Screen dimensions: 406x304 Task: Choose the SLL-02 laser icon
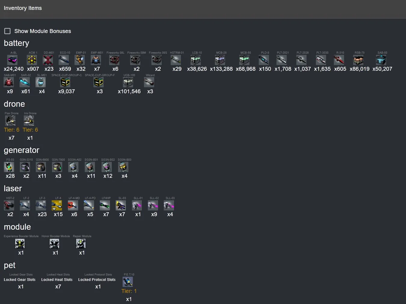click(x=153, y=205)
